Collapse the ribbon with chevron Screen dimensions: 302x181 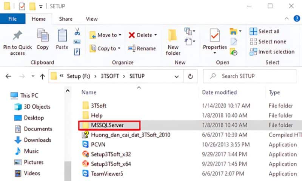pyautogui.click(x=287, y=18)
